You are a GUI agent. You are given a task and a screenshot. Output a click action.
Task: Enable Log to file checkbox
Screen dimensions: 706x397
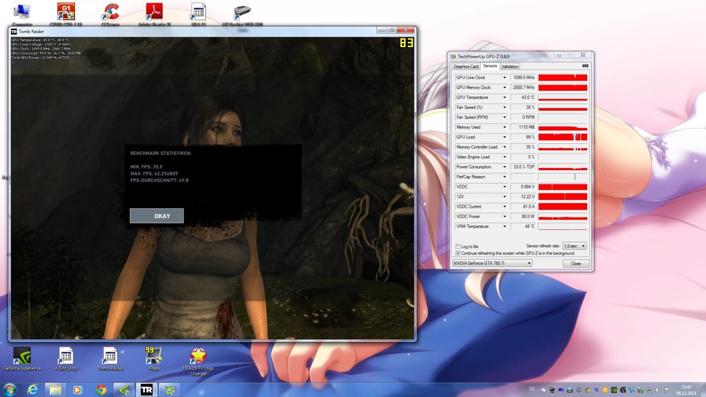458,247
